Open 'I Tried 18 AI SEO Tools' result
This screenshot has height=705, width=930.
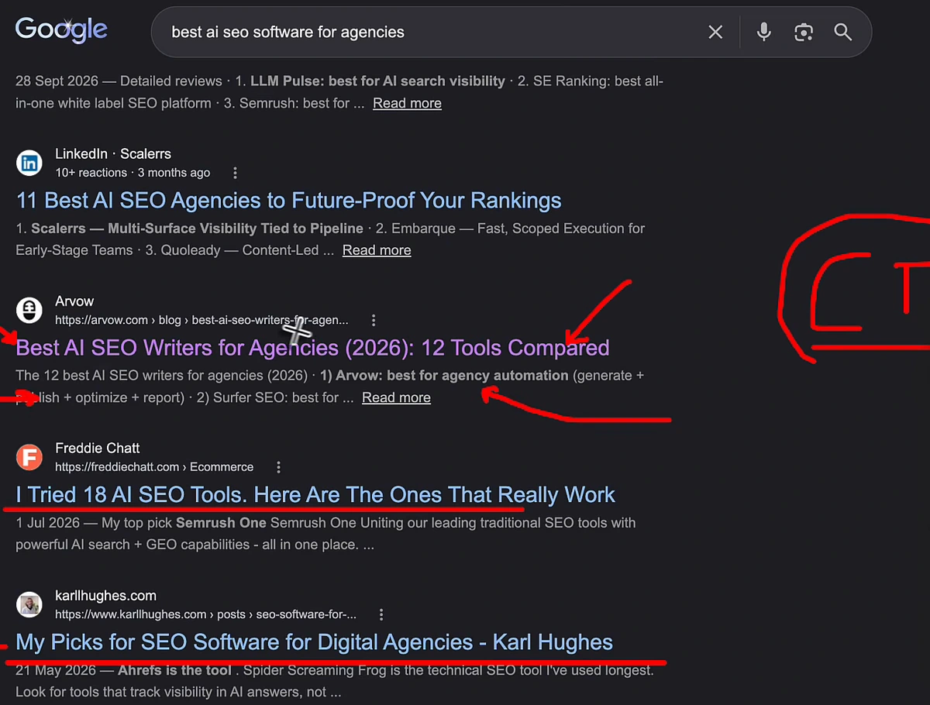click(315, 495)
